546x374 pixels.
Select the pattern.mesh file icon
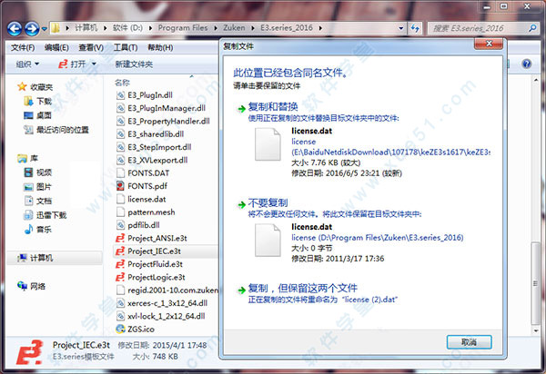coord(120,212)
